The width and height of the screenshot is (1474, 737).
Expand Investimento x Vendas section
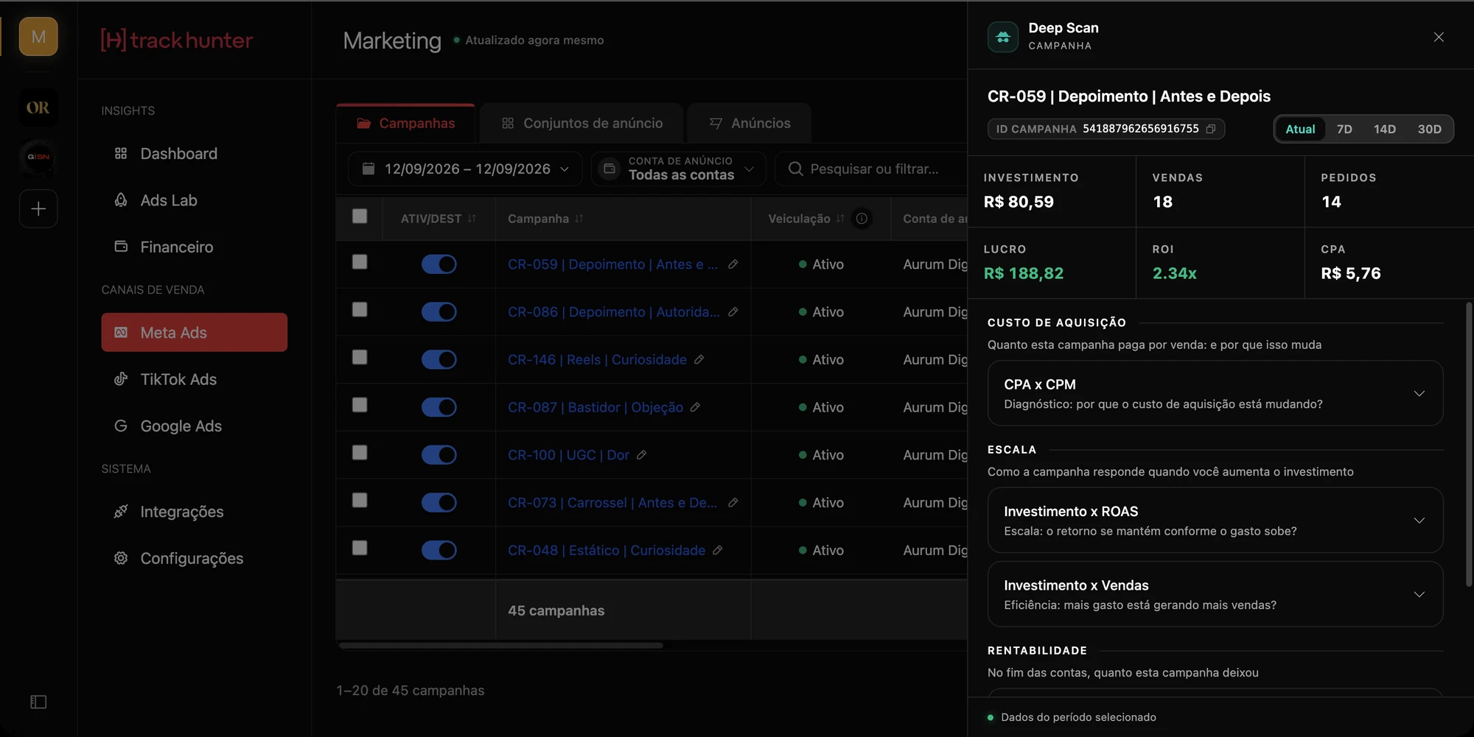1215,594
